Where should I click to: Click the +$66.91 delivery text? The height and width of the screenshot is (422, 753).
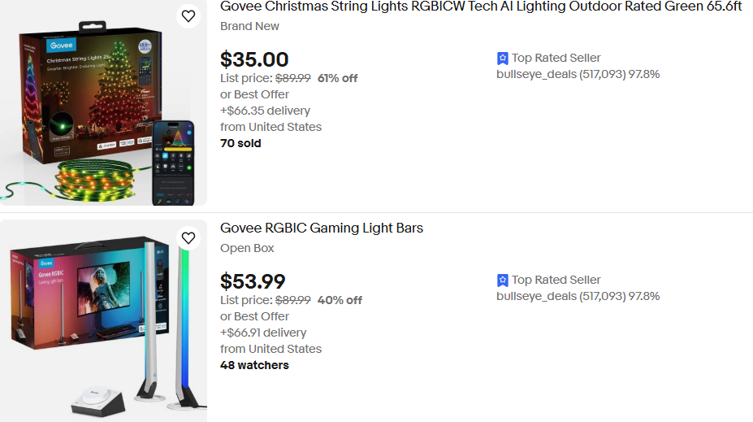coord(263,333)
